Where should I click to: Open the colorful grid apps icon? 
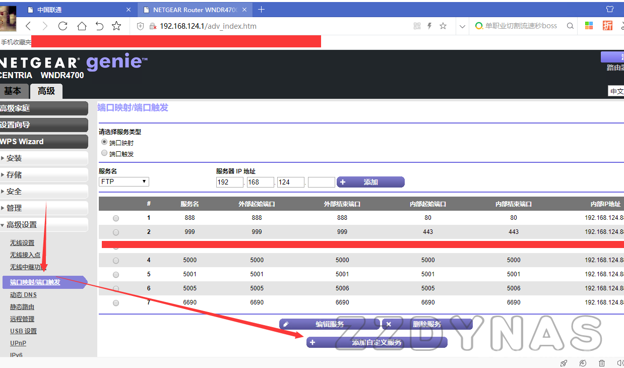tap(589, 26)
